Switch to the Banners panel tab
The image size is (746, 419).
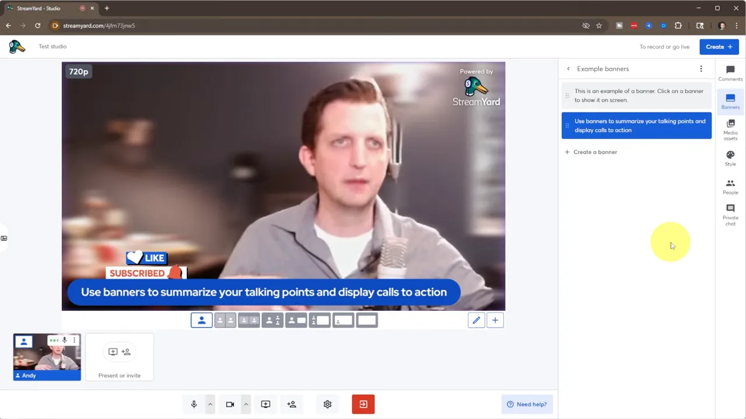point(730,102)
